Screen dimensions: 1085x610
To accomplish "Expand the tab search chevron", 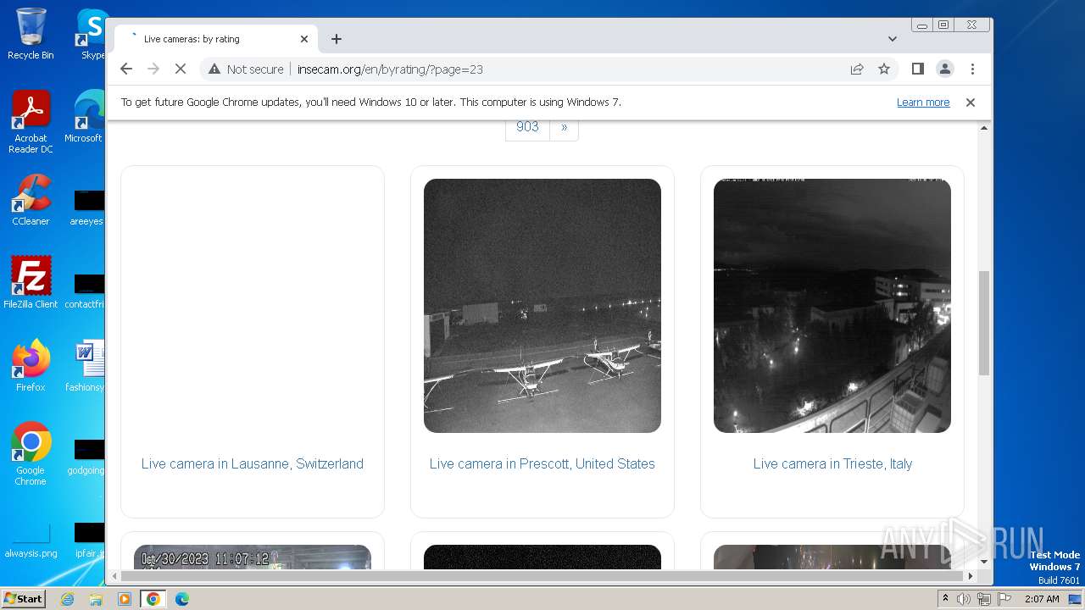I will click(x=893, y=39).
